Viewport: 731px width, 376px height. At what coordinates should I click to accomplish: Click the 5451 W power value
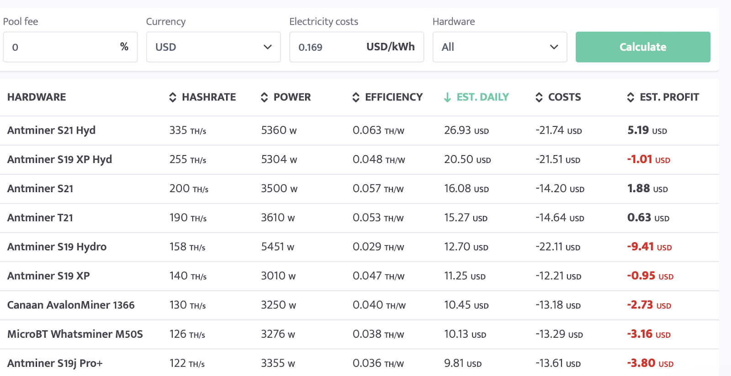tap(277, 247)
